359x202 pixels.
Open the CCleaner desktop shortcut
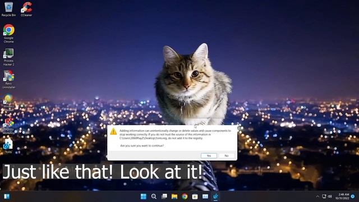coord(26,9)
